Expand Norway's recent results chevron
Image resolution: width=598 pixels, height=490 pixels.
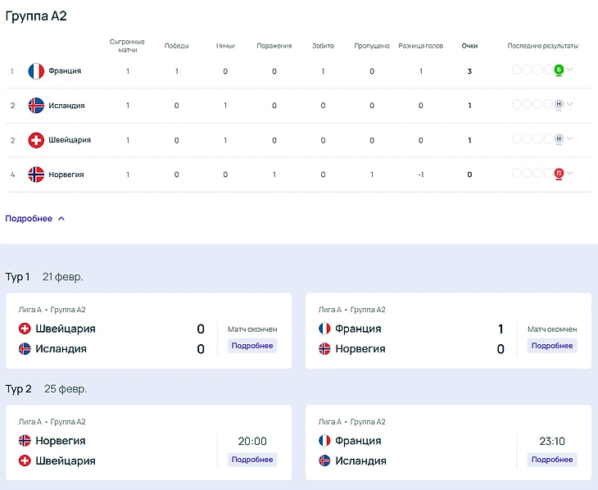click(x=570, y=173)
